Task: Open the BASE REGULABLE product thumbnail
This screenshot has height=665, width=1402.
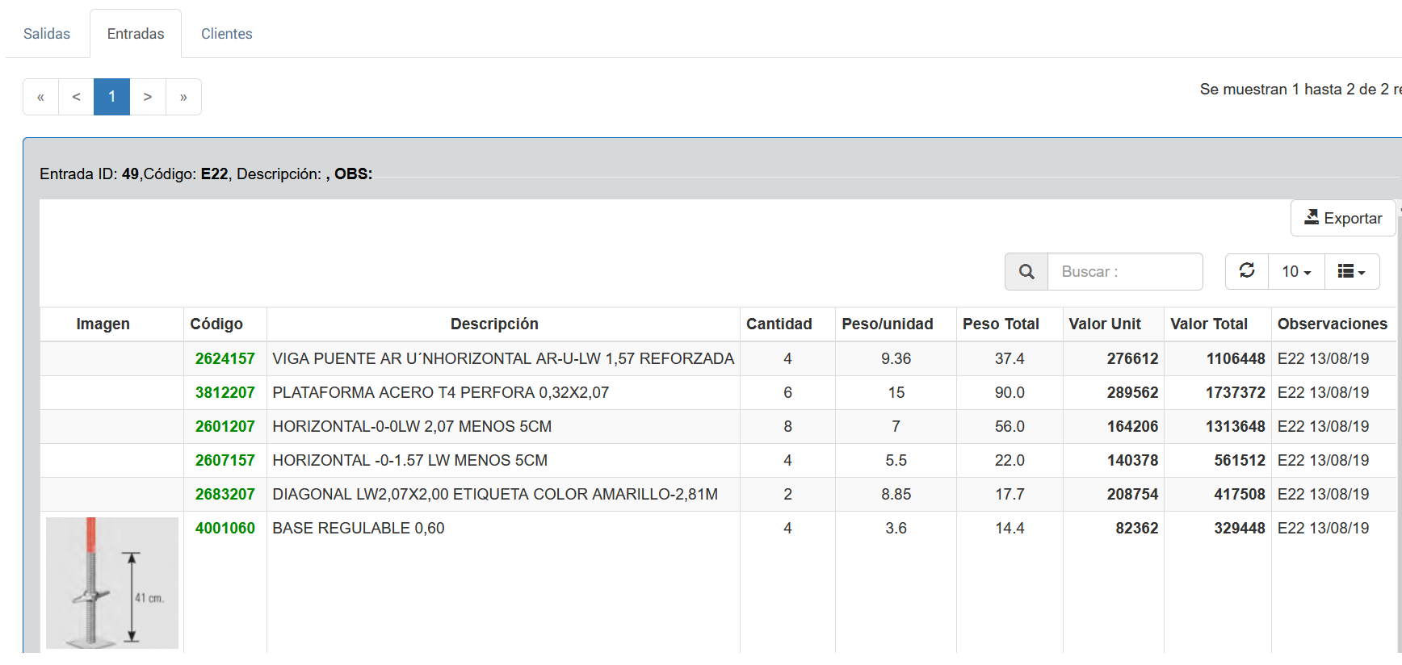Action: point(112,583)
